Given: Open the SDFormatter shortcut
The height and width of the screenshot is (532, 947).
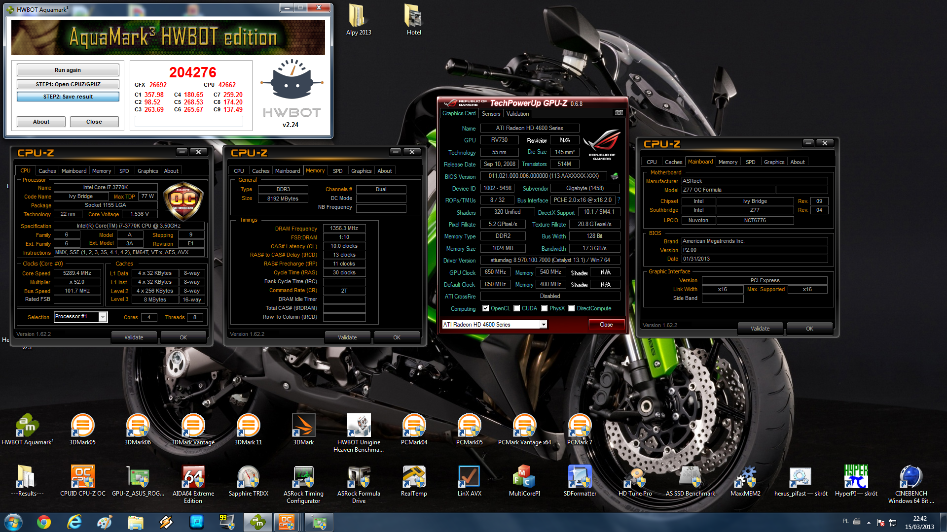Looking at the screenshot, I should pos(580,480).
